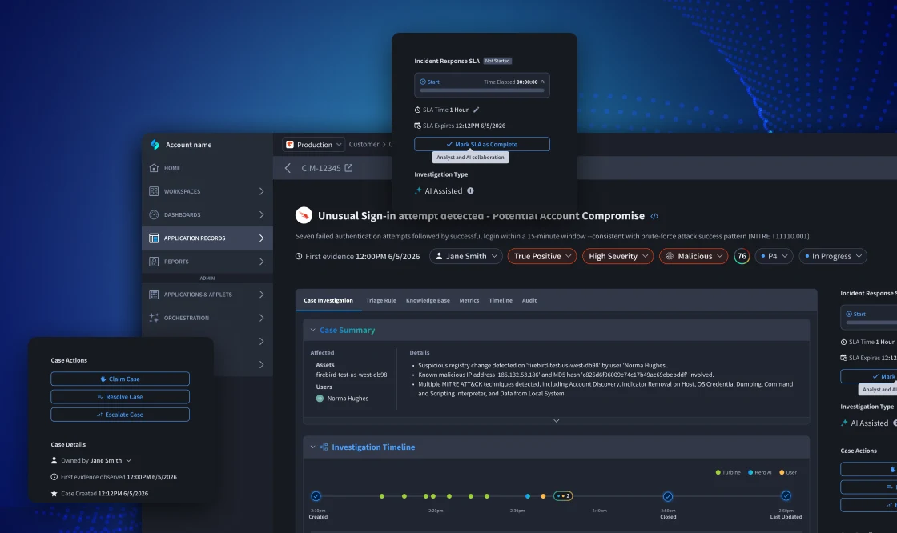Click the Orchestration sidebar icon
Screen dimensions: 897x533
154,318
